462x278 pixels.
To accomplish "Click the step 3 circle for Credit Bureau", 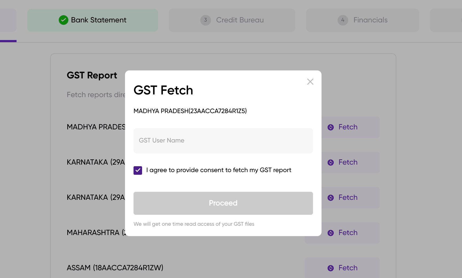I will 205,20.
